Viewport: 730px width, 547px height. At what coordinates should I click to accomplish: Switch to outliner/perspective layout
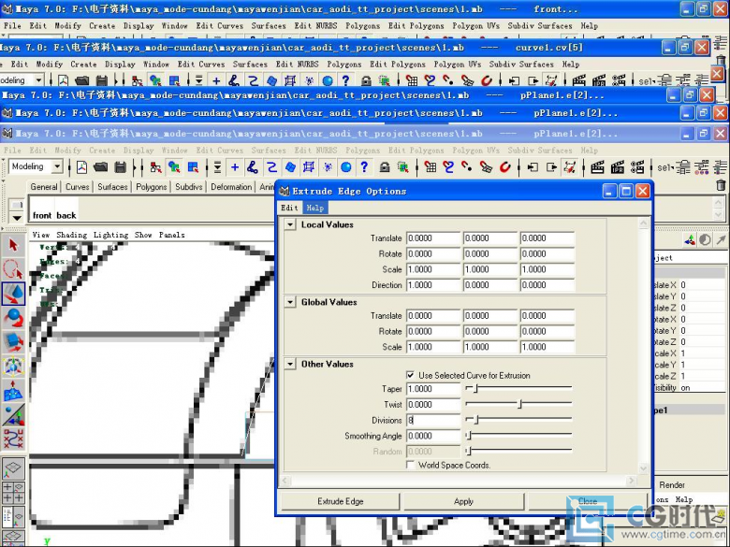point(13,517)
